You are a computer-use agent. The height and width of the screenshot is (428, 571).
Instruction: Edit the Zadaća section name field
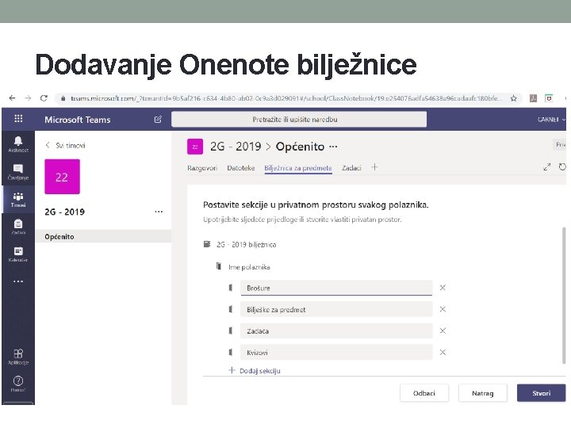pos(336,331)
